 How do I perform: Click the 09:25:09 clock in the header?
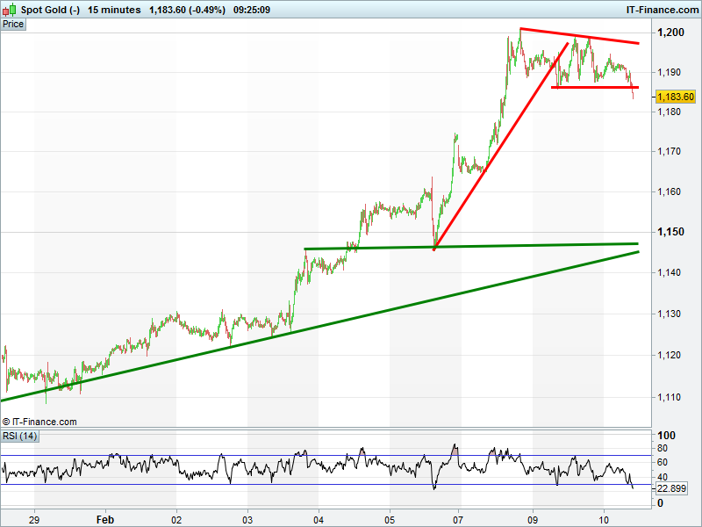pyautogui.click(x=251, y=10)
